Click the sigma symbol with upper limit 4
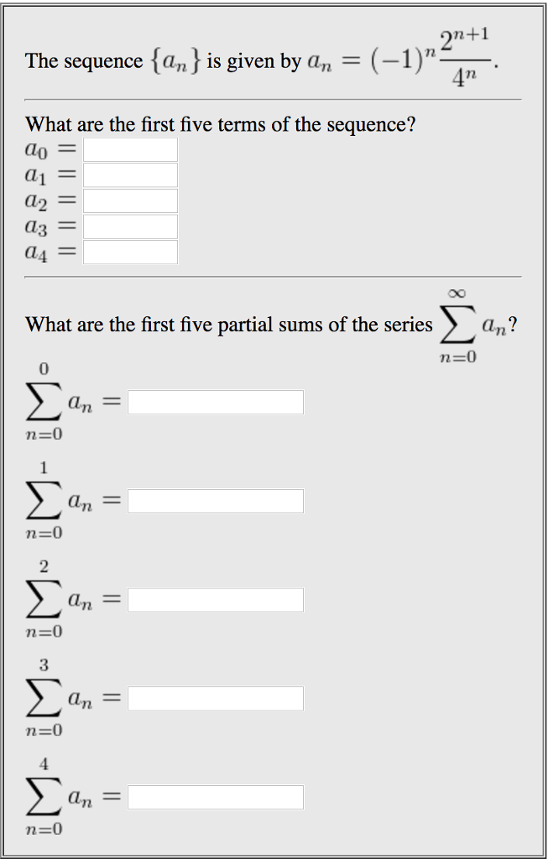Viewport: 548px width, 859px height. coord(42,795)
